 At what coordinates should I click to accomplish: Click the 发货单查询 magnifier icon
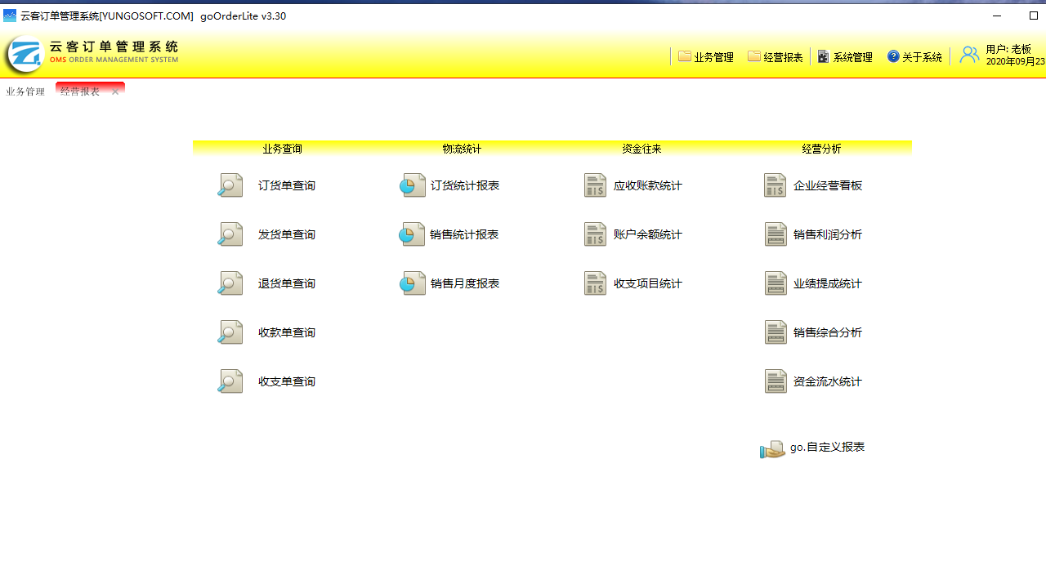(x=230, y=234)
